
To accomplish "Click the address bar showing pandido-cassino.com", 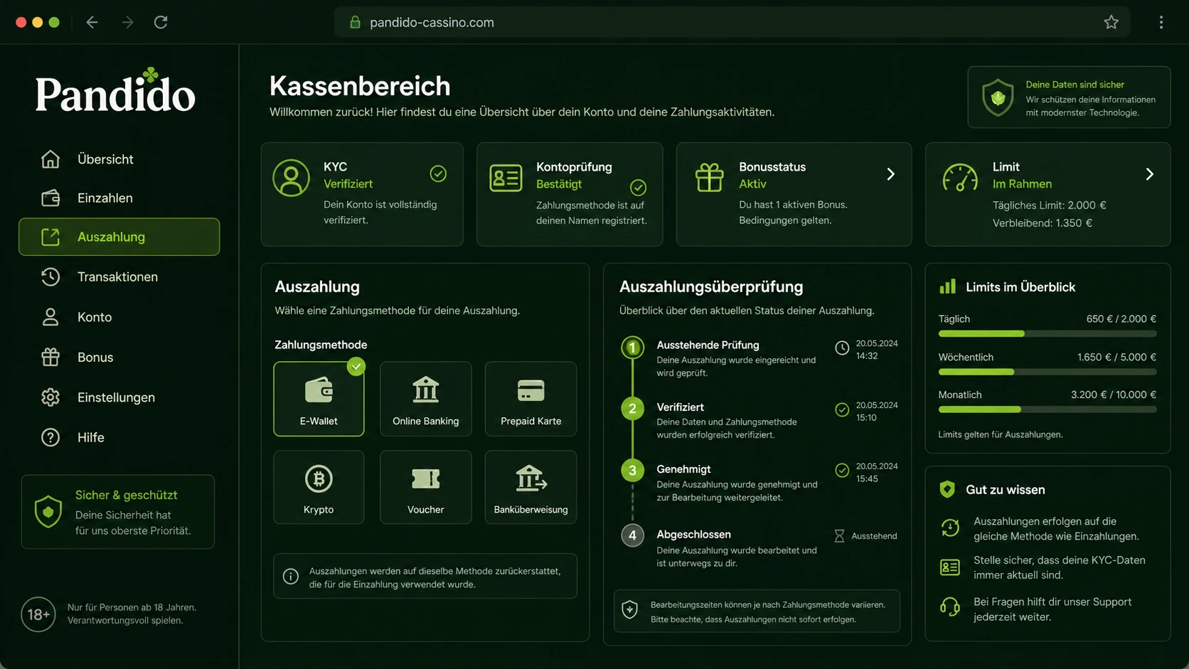I will pyautogui.click(x=732, y=22).
